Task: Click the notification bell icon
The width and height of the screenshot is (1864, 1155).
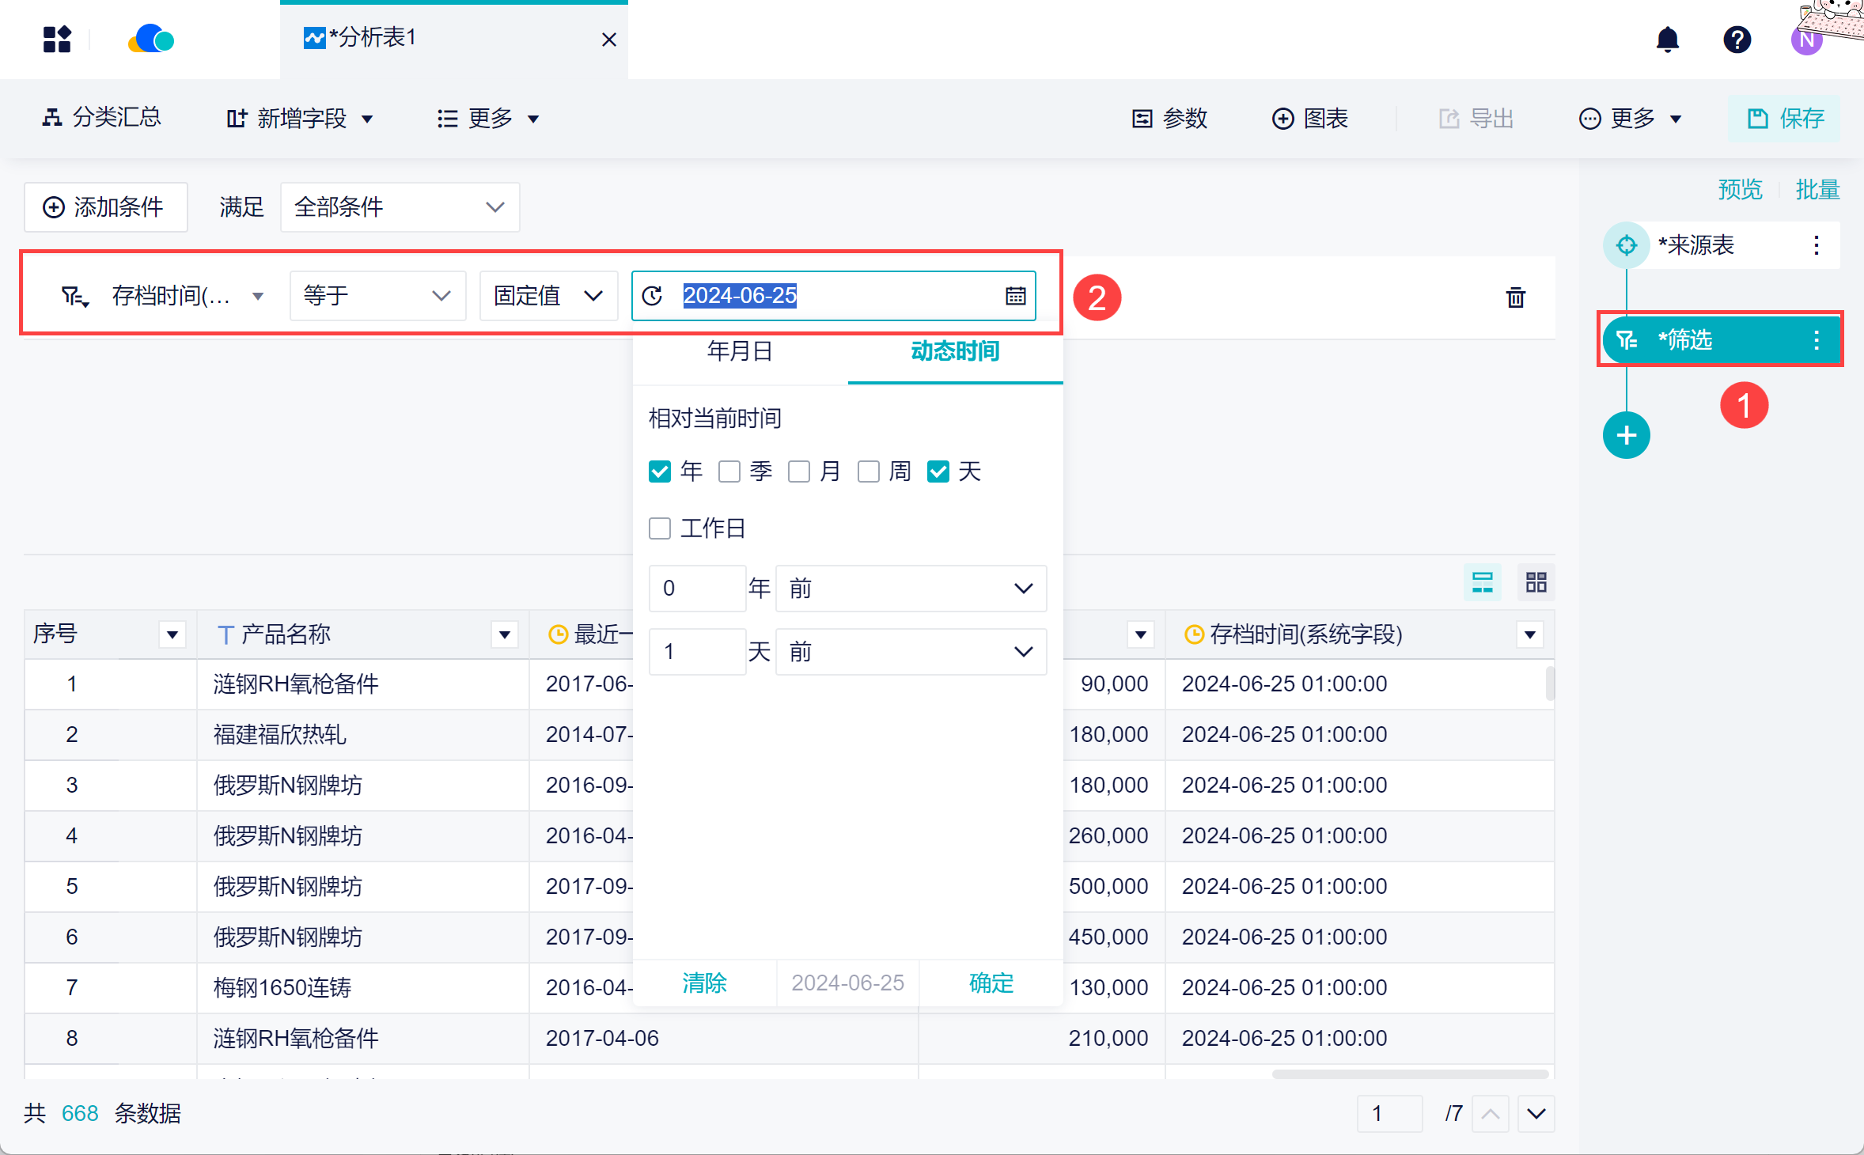Action: 1667,40
